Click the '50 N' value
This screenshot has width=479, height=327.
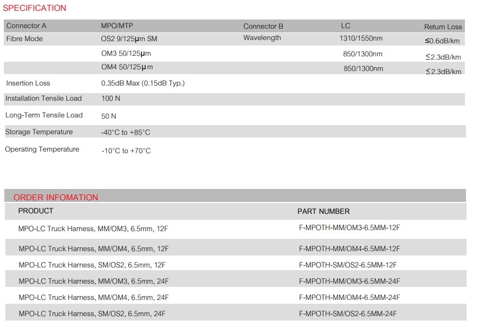(108, 116)
